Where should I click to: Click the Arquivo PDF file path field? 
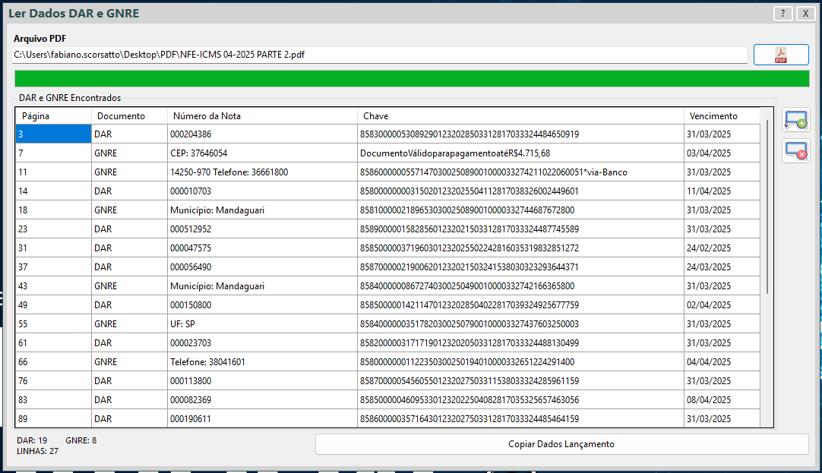(380, 55)
